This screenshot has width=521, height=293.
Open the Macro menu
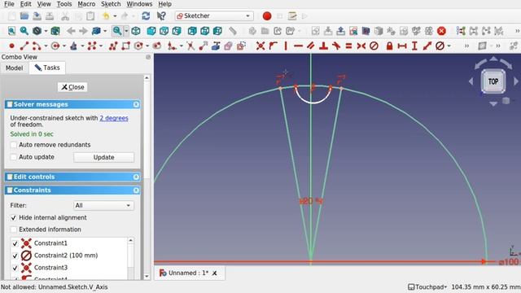pyautogui.click(x=86, y=4)
